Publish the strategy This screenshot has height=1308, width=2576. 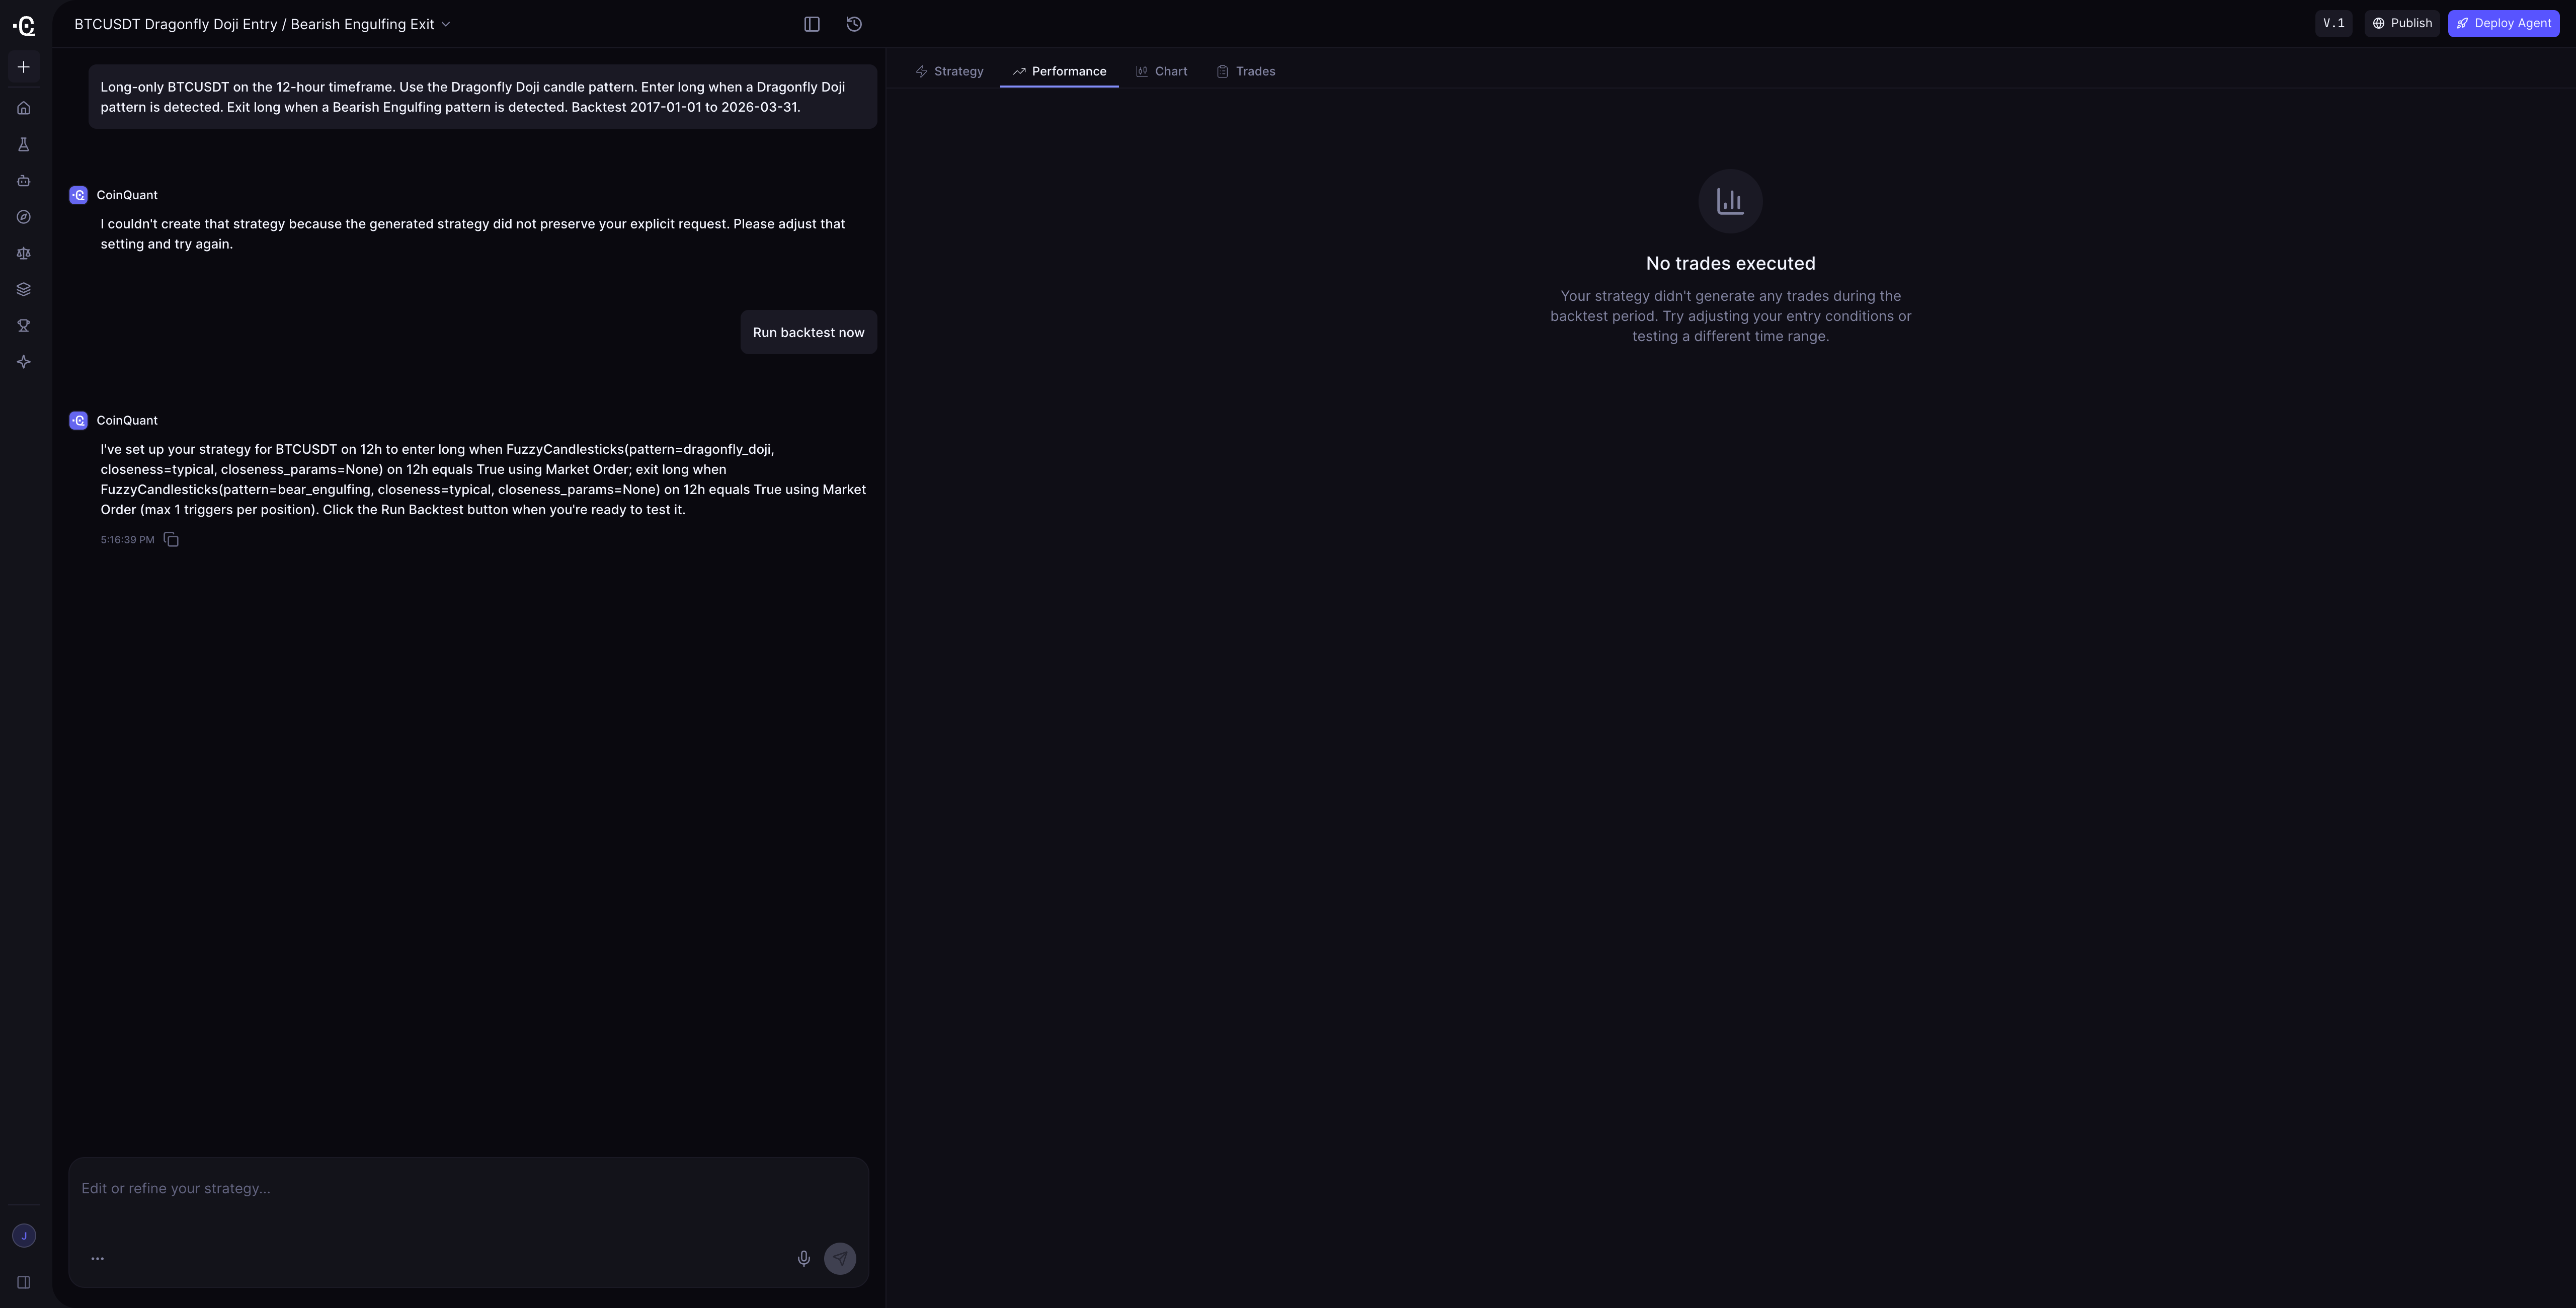[x=2402, y=23]
